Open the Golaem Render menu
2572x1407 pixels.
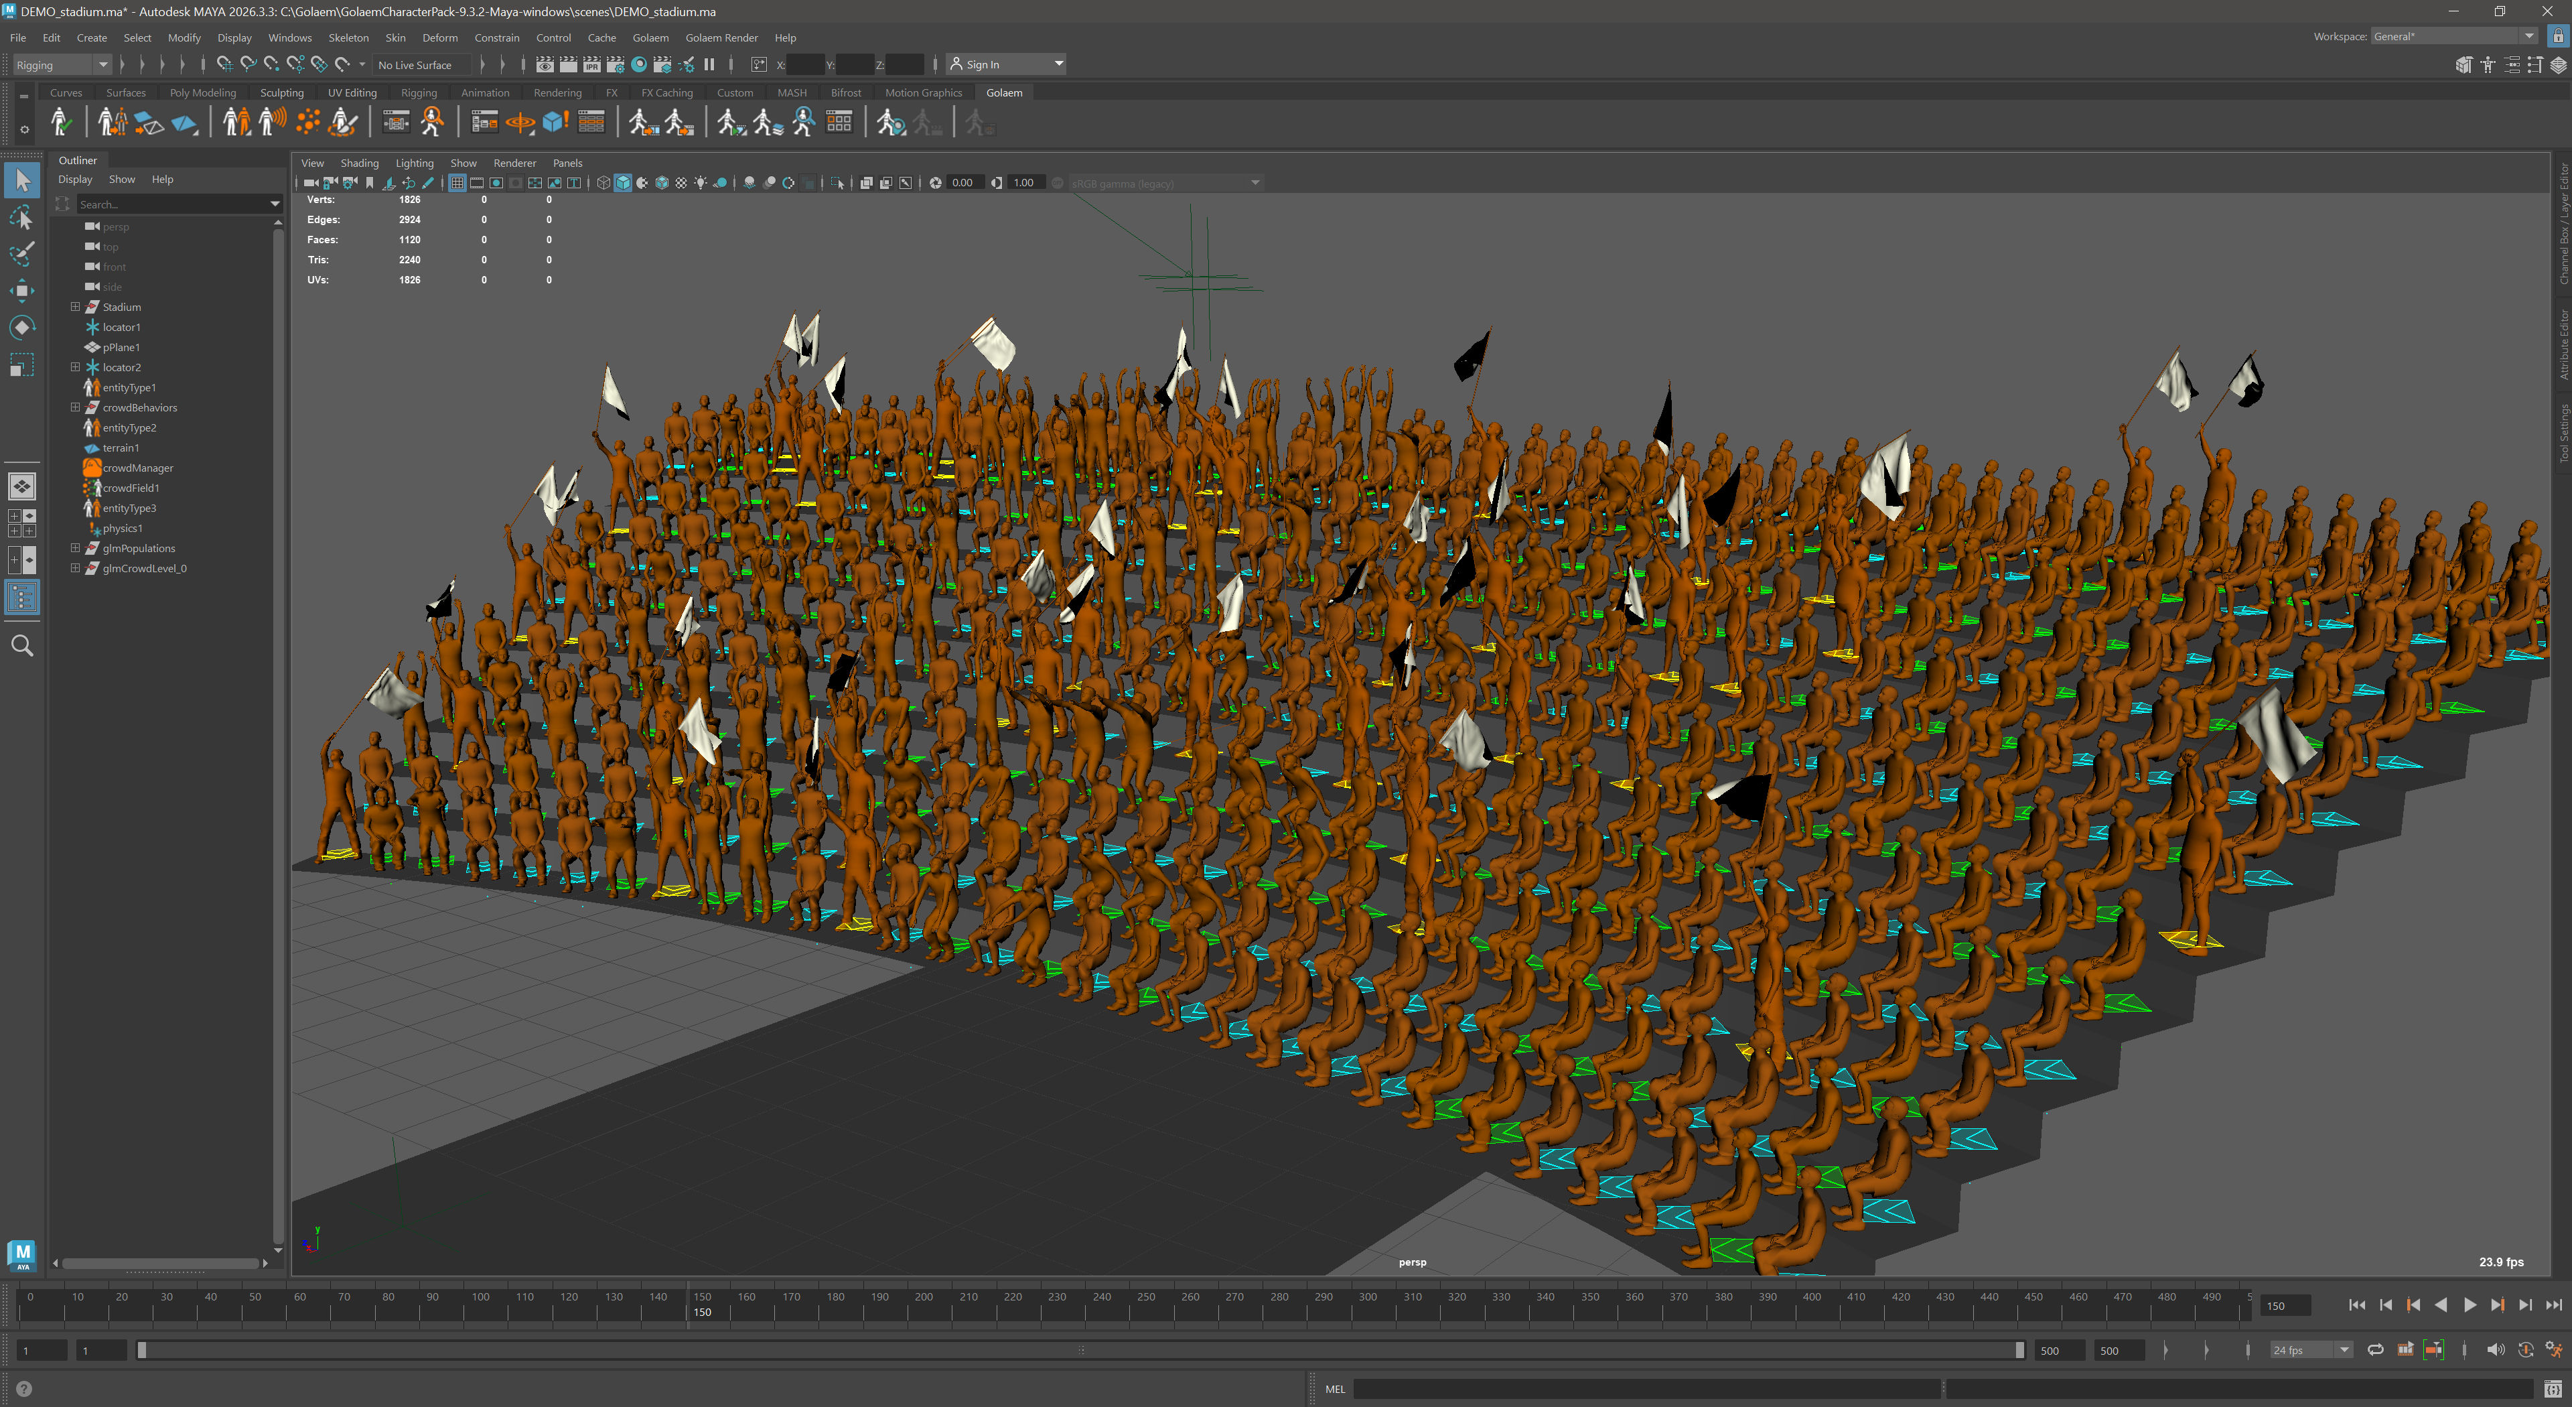coord(721,38)
